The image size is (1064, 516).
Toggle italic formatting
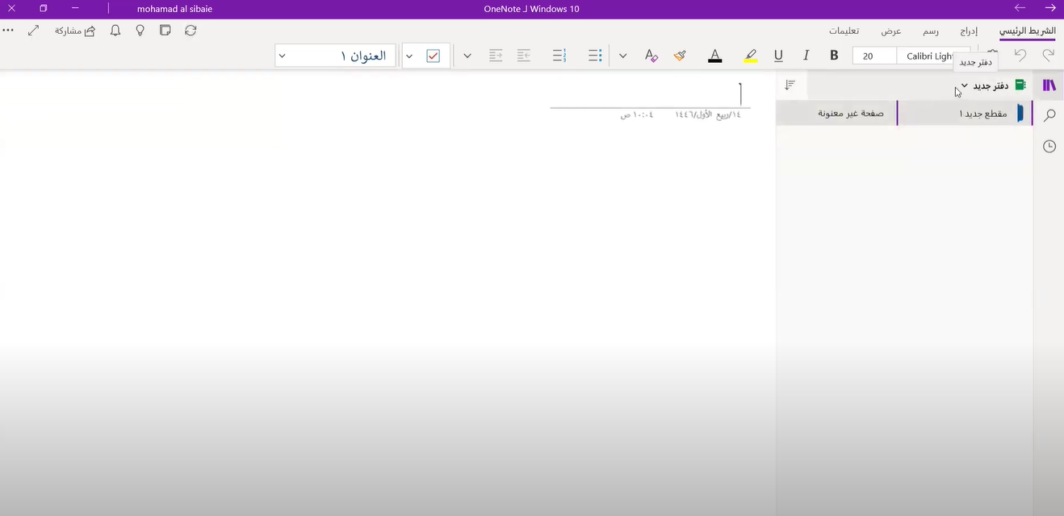806,56
